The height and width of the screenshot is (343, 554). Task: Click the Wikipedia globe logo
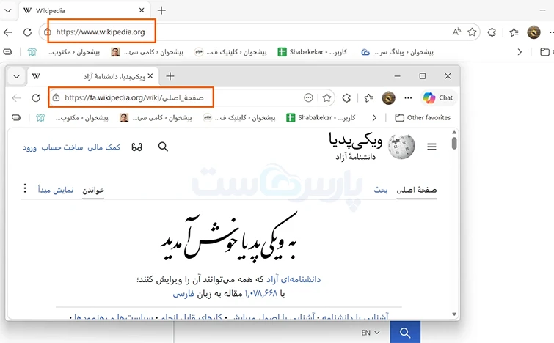(401, 147)
